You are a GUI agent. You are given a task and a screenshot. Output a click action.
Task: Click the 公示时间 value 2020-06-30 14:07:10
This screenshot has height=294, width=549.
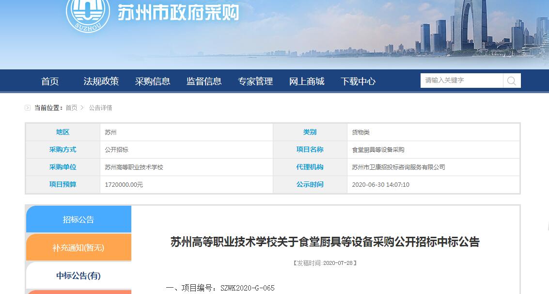tap(380, 185)
